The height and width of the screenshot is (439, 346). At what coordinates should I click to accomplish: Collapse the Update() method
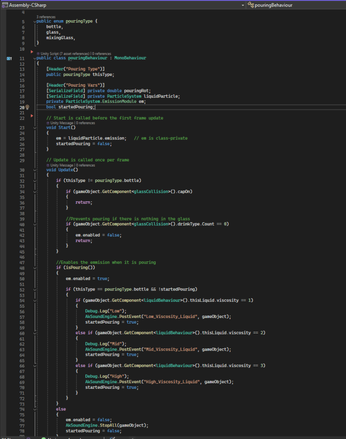[x=34, y=170]
